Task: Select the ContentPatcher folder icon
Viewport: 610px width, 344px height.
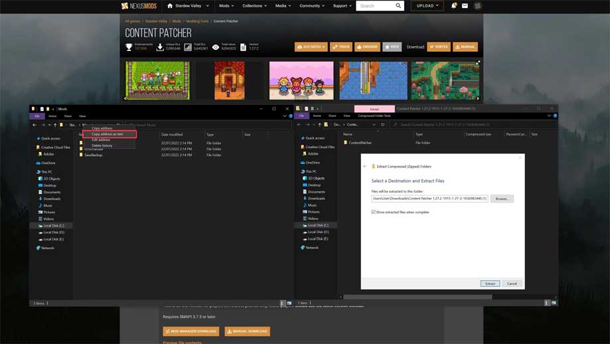Action: (345, 142)
